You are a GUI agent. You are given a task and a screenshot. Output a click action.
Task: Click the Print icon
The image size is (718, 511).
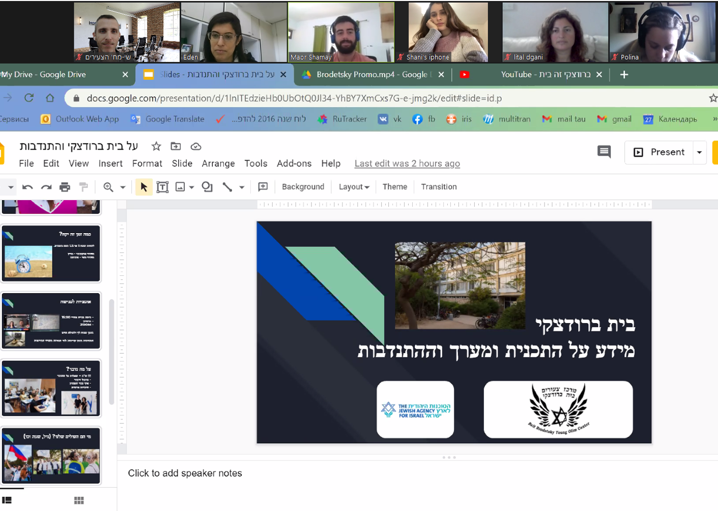click(65, 187)
